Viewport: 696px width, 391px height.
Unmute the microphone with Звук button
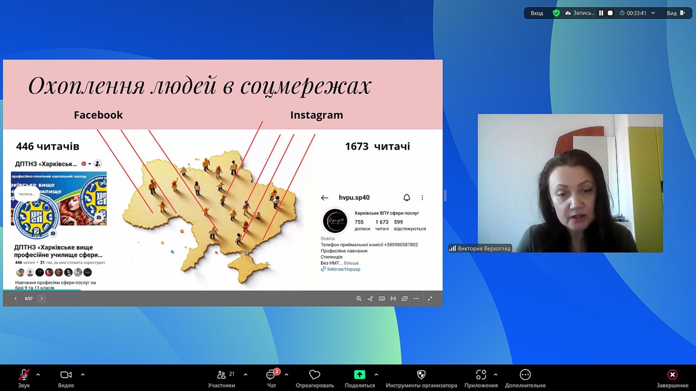pyautogui.click(x=24, y=378)
